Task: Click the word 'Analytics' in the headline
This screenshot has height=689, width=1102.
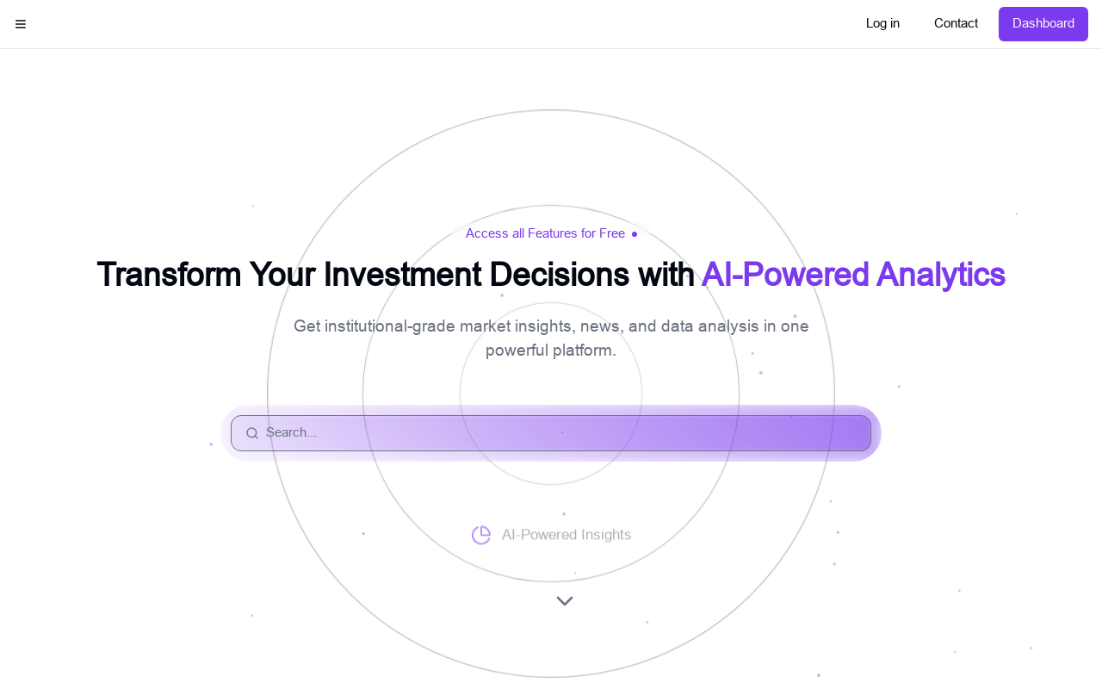Action: pyautogui.click(x=940, y=275)
